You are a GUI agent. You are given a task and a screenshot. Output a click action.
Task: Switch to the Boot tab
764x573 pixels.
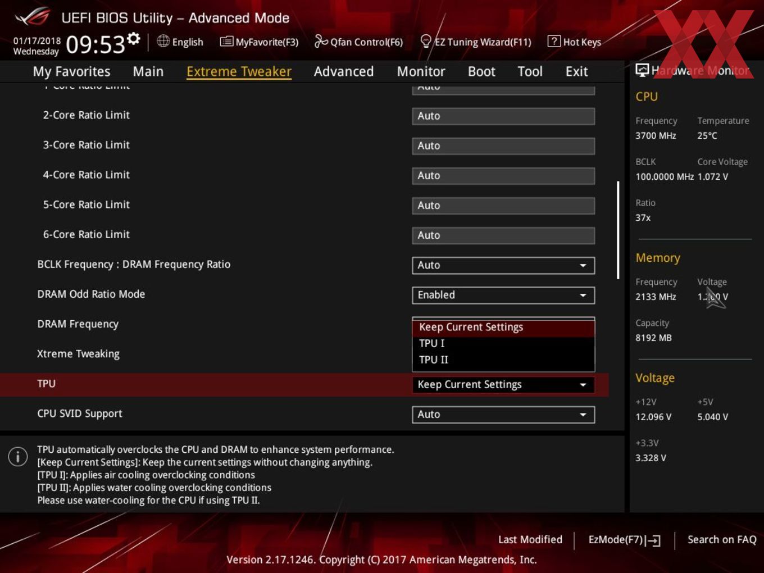481,71
